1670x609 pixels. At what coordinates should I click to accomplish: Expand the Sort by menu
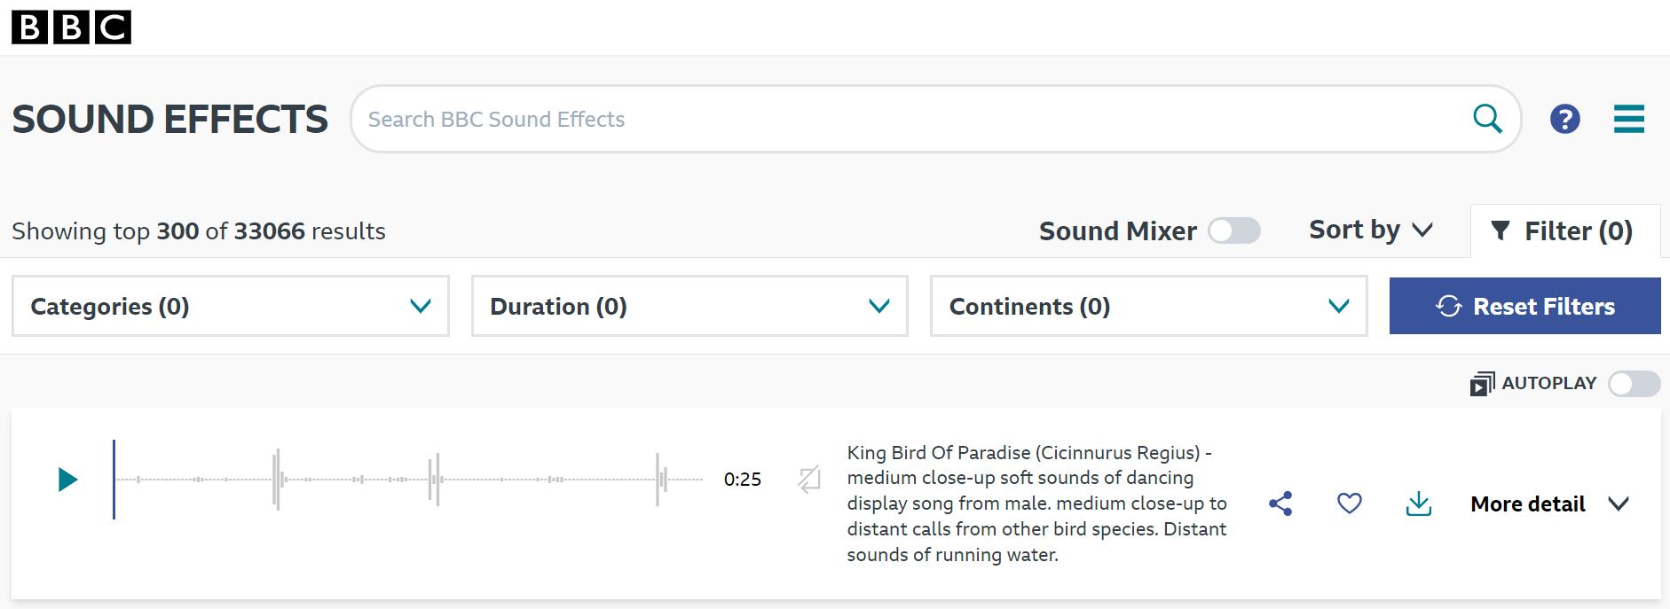pos(1371,230)
